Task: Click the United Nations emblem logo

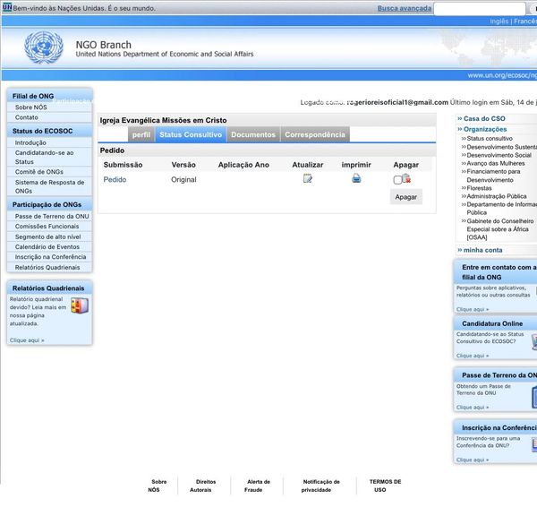Action: [41, 48]
